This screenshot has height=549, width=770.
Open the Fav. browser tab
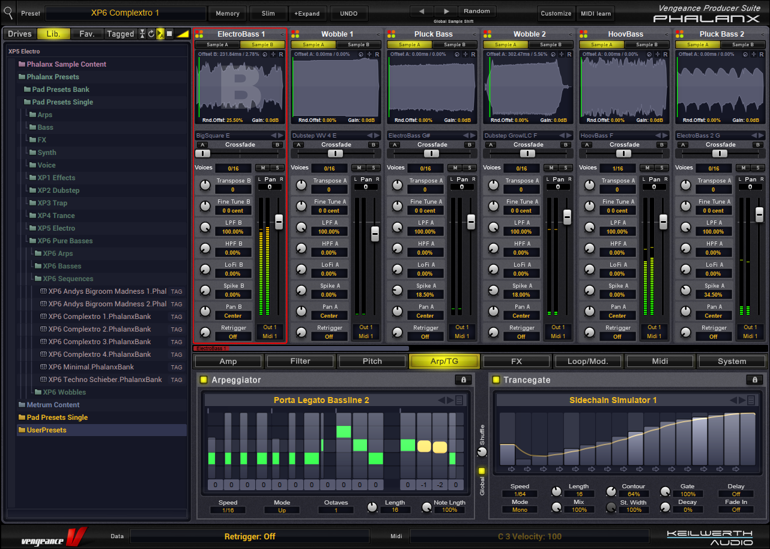click(87, 34)
